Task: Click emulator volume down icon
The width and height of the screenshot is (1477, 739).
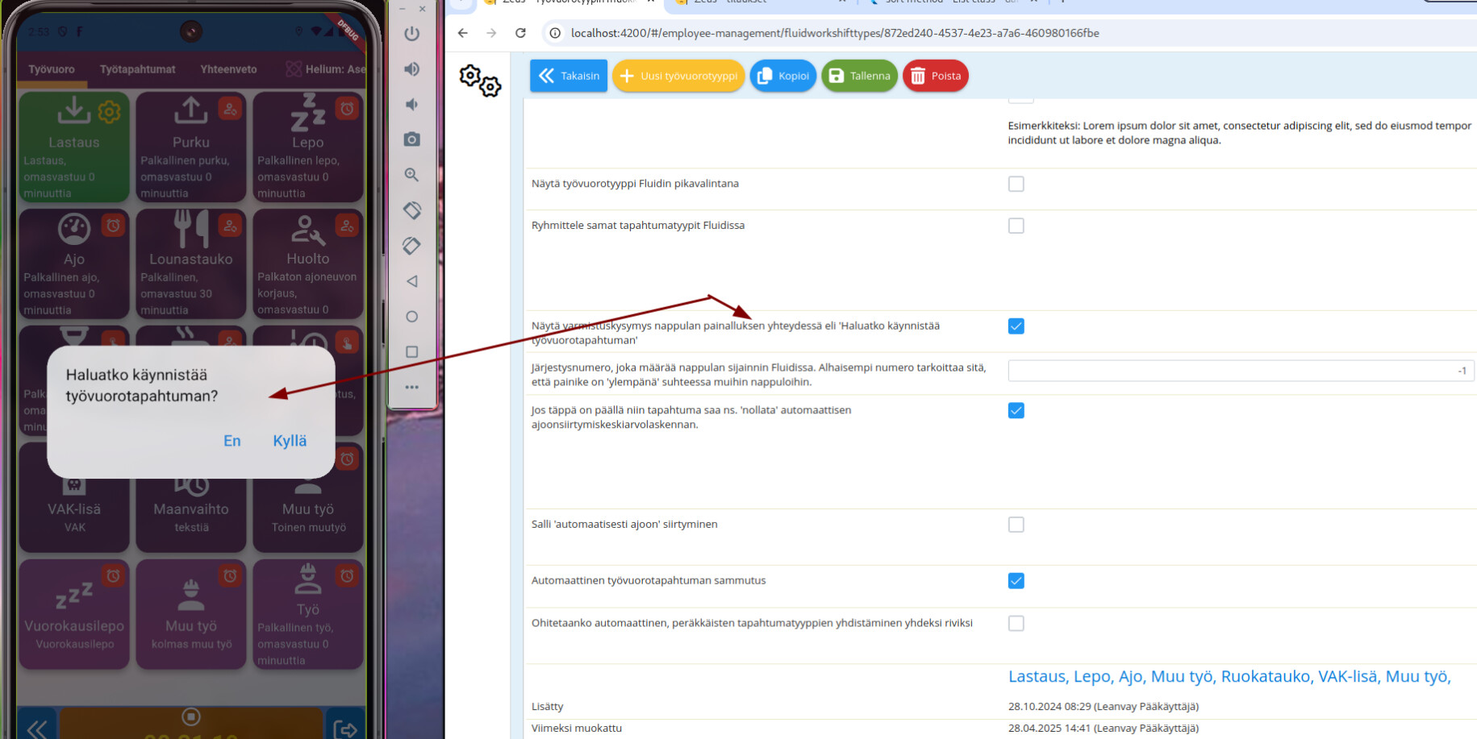Action: (x=411, y=105)
